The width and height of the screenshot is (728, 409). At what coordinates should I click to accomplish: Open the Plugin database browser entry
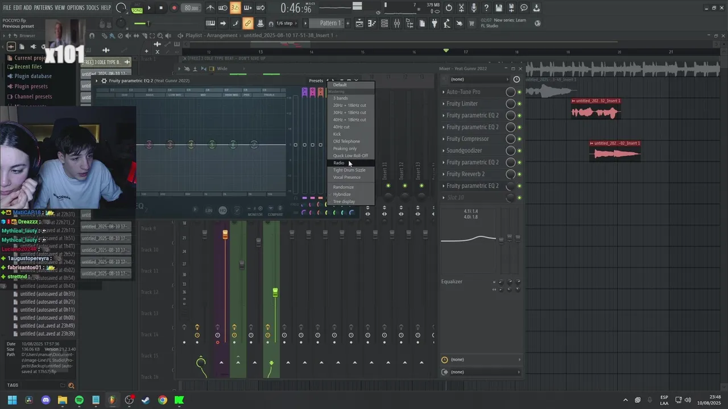[33, 76]
